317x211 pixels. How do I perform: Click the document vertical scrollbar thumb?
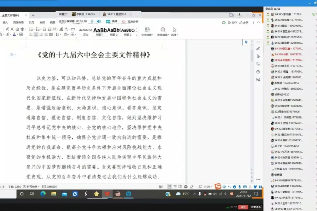(x=252, y=56)
